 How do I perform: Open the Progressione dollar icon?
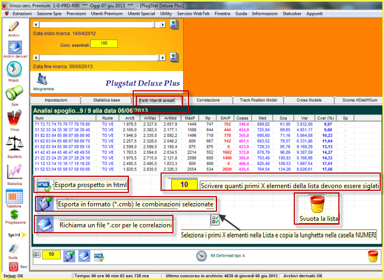tap(14, 214)
